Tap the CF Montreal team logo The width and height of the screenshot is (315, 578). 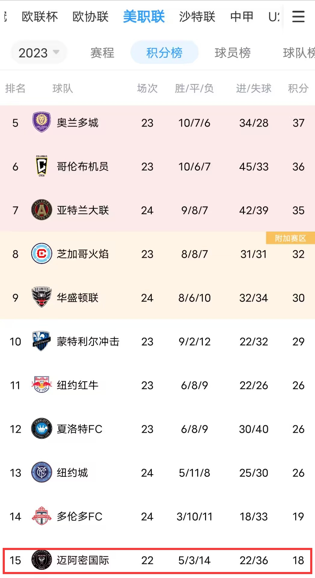42,341
